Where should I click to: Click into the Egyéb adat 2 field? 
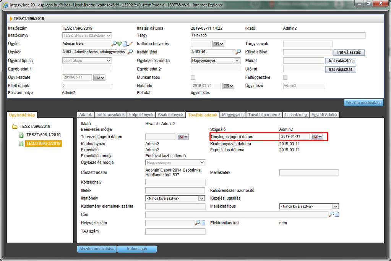pos(216,69)
